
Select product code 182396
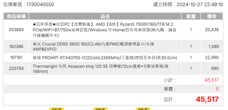coord(16,46)
